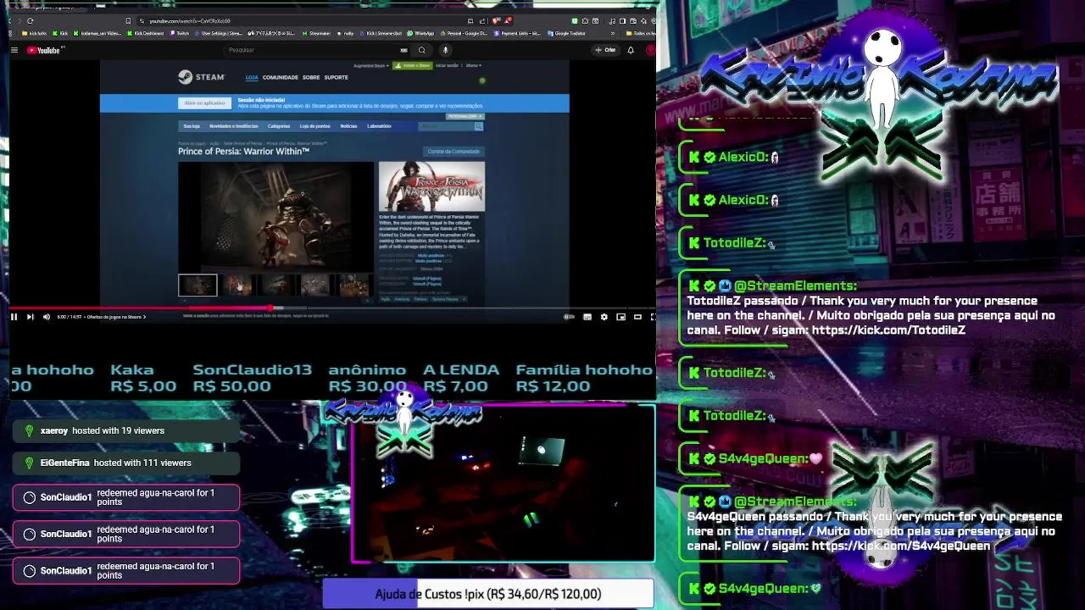Click the Warrior Within header capsule image
Screen dimensions: 1085x610
(431, 186)
